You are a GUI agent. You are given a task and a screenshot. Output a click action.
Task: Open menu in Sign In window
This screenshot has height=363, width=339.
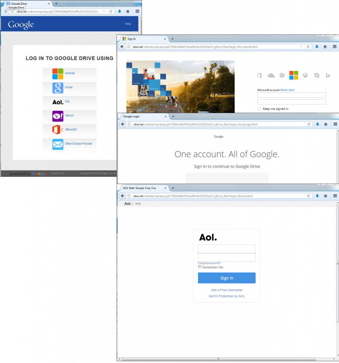pos(335,47)
